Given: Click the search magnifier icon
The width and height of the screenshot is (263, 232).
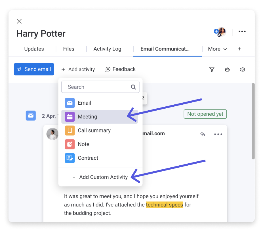Looking at the screenshot, I should coord(133,87).
